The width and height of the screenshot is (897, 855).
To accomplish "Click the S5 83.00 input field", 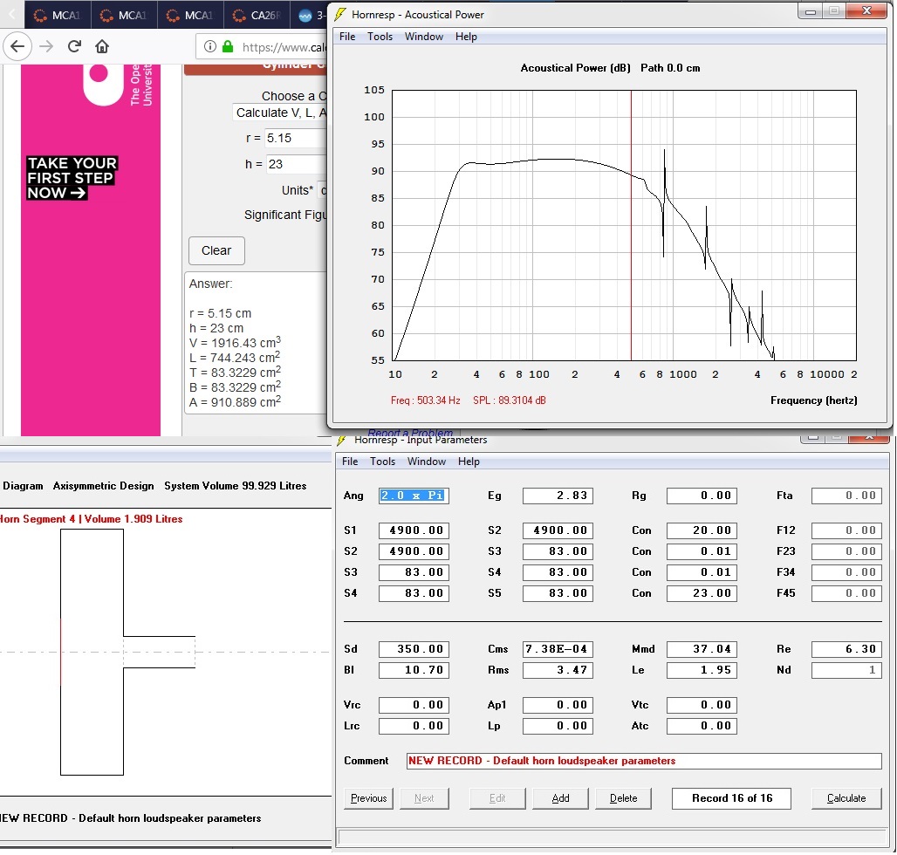I will point(558,593).
